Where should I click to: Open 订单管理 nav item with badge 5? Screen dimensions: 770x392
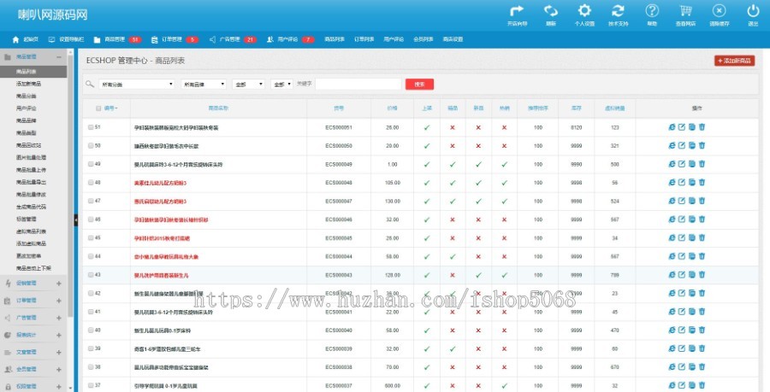click(175, 39)
